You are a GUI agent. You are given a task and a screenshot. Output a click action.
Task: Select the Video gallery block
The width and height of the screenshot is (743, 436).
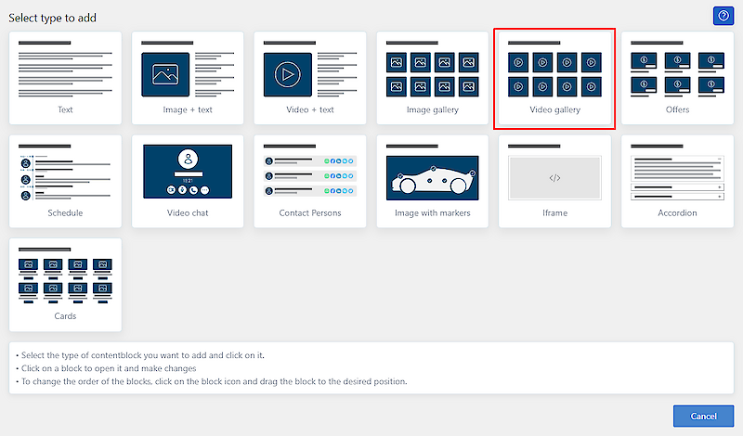(x=554, y=78)
